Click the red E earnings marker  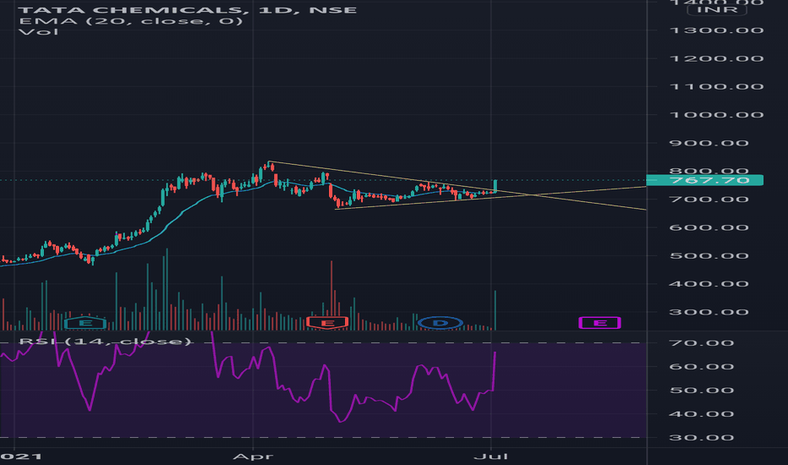click(327, 323)
